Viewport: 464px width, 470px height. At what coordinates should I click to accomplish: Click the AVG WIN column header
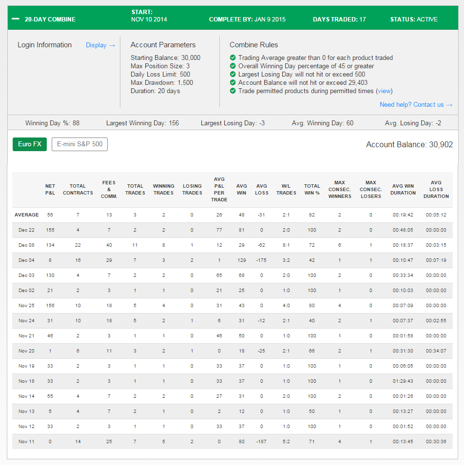point(242,190)
